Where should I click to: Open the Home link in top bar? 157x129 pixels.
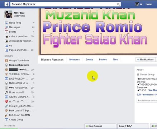[149, 4]
